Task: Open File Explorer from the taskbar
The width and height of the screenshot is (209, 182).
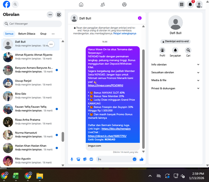Action: pyautogui.click(x=40, y=176)
